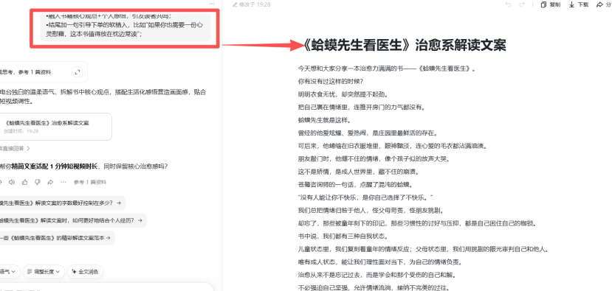
Task: Open the three-dot menu above chat message
Action: click(212, 4)
